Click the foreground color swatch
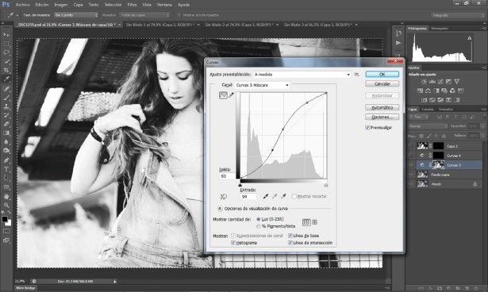This screenshot has height=292, width=488. pos(5,219)
